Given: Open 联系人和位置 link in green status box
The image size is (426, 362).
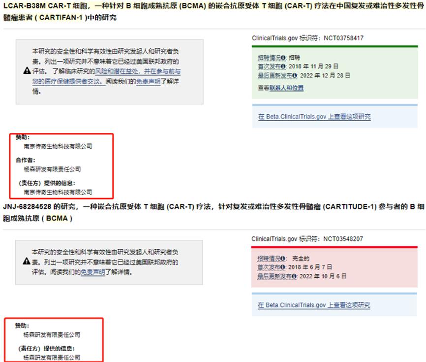Looking at the screenshot, I should [286, 88].
